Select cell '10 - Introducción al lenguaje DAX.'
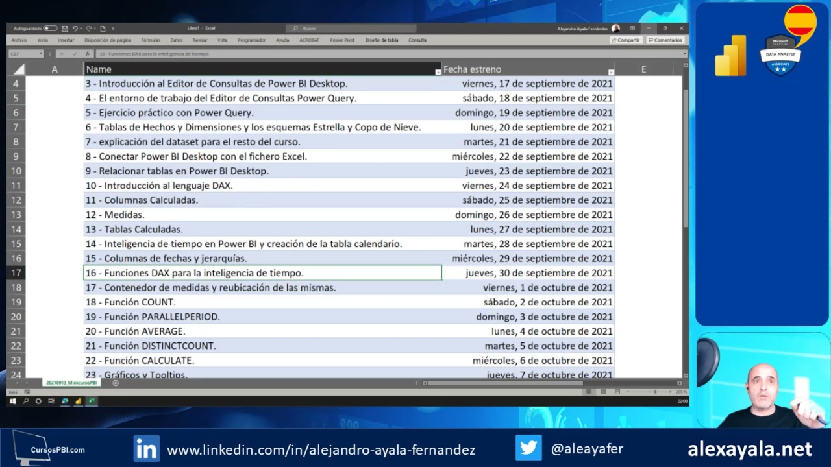 (262, 186)
